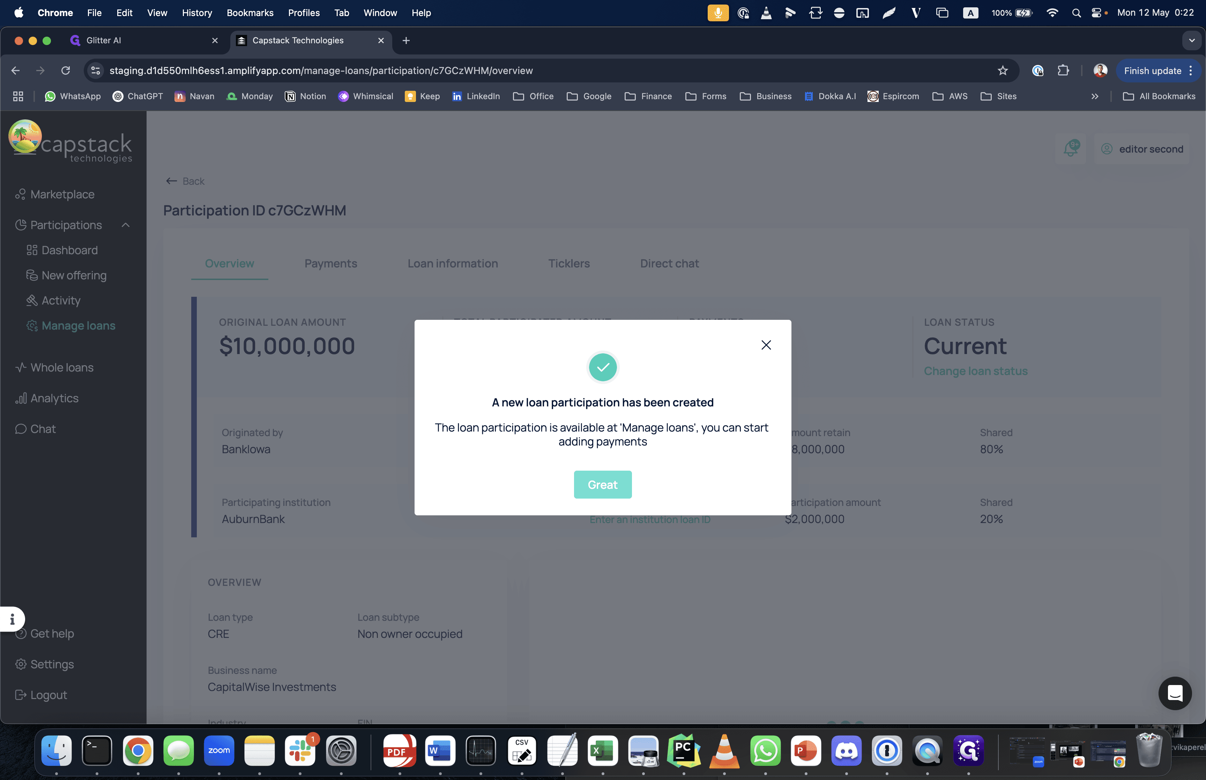This screenshot has height=780, width=1206.
Task: Open Marketplace in the sidebar
Action: coord(55,194)
